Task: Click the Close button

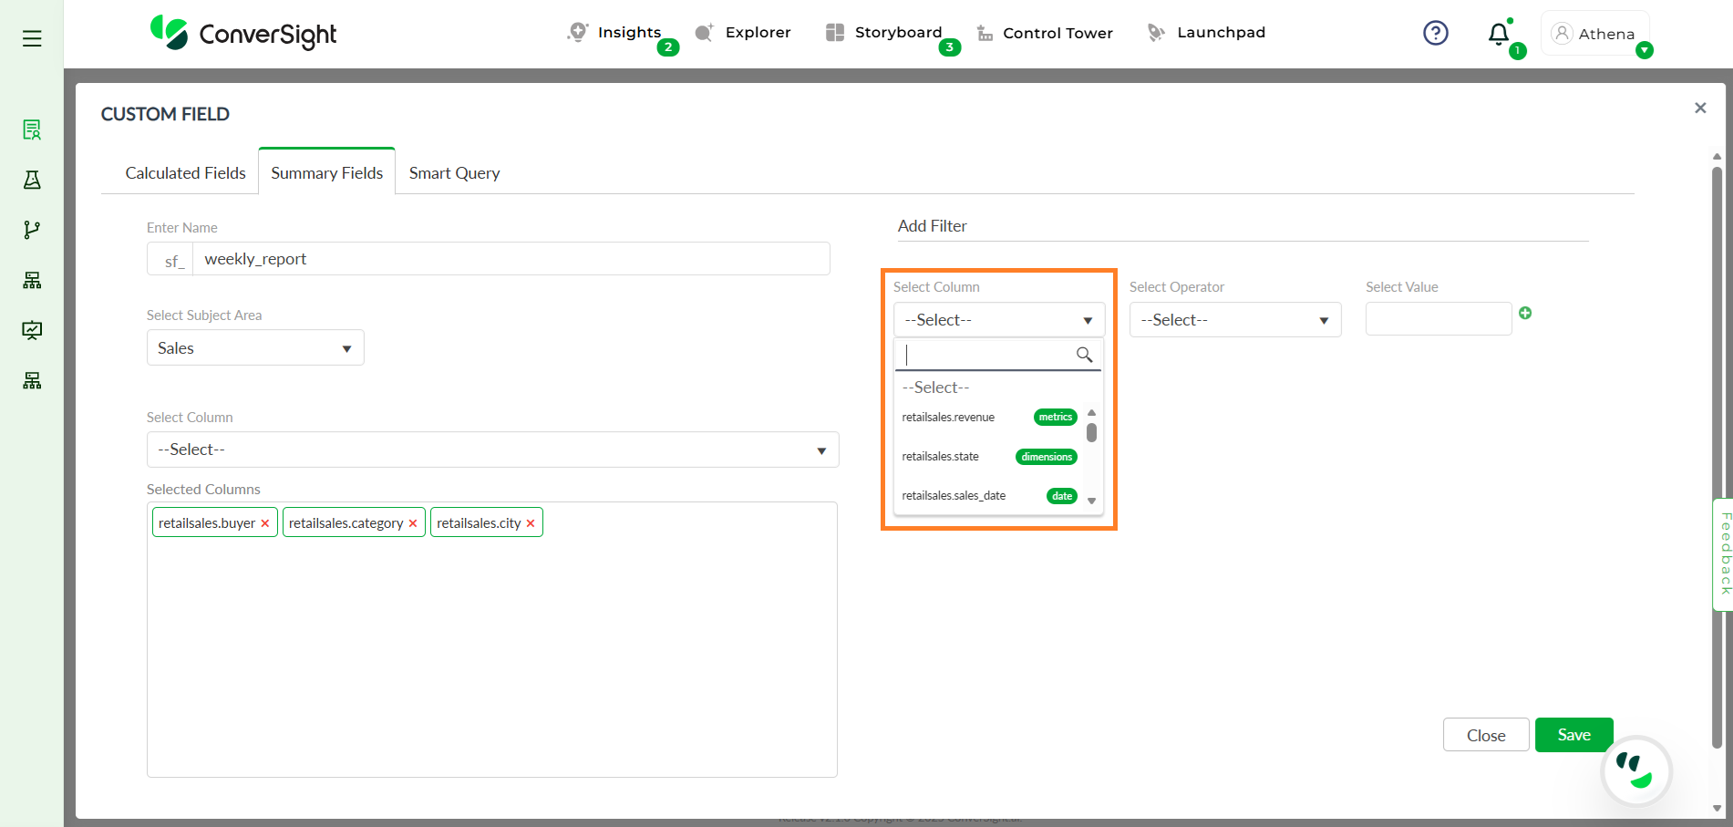Action: point(1485,735)
